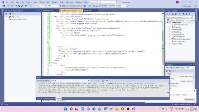Expand the References node in Solution Explorer

[x=169, y=30]
